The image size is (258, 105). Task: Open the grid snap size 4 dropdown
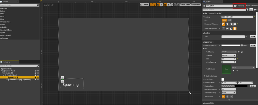click(x=168, y=5)
